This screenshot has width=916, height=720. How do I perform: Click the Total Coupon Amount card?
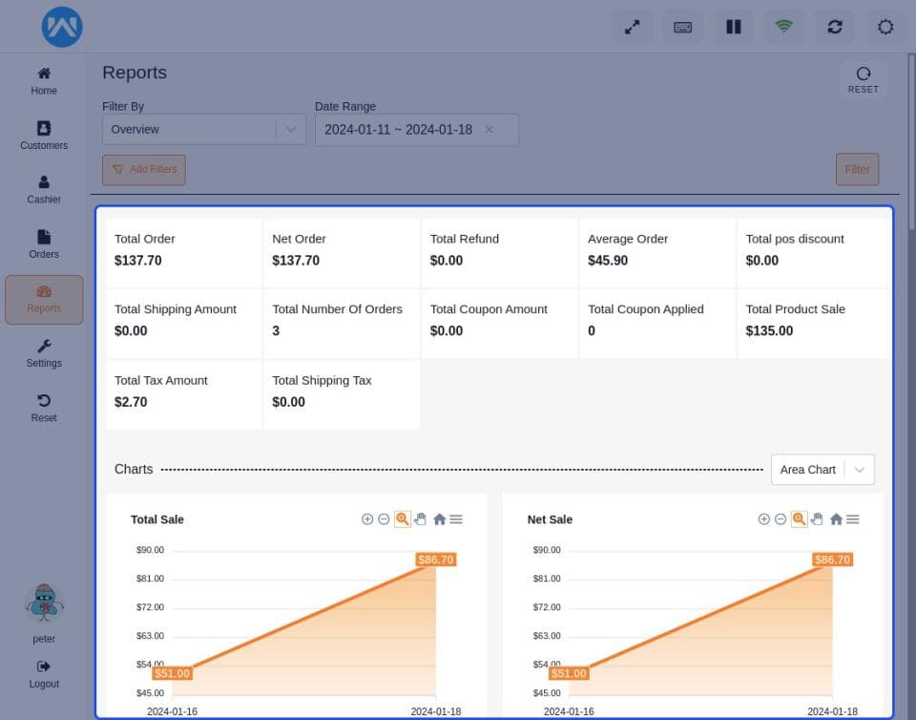tap(499, 323)
